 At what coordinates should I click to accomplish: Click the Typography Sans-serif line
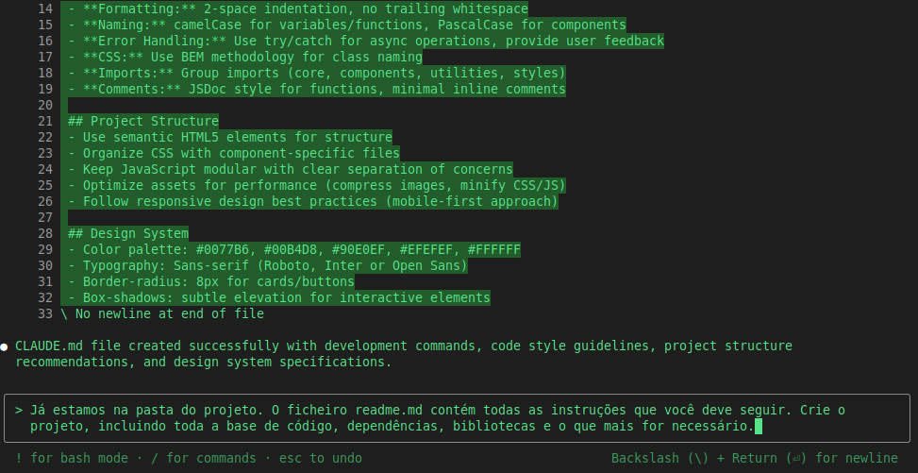pos(268,265)
